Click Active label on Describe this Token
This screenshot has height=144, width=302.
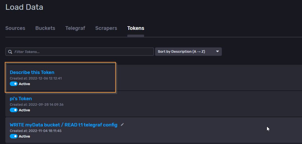click(x=24, y=84)
